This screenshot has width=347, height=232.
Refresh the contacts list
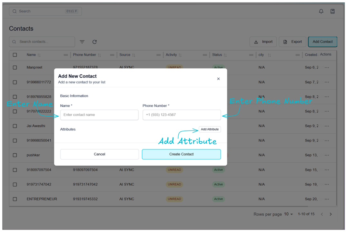[x=94, y=42]
